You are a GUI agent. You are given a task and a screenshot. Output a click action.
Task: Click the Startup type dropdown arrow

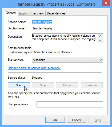point(101,60)
